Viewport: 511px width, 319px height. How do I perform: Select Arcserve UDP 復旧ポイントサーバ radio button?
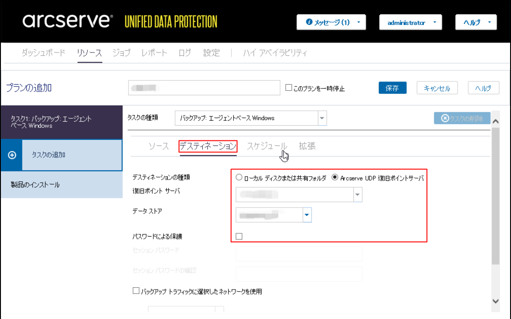click(x=335, y=177)
